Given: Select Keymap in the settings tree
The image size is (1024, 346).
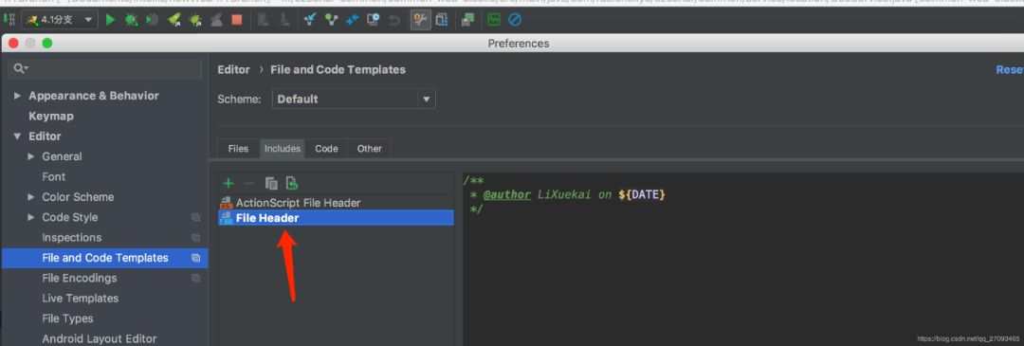Looking at the screenshot, I should click(51, 117).
